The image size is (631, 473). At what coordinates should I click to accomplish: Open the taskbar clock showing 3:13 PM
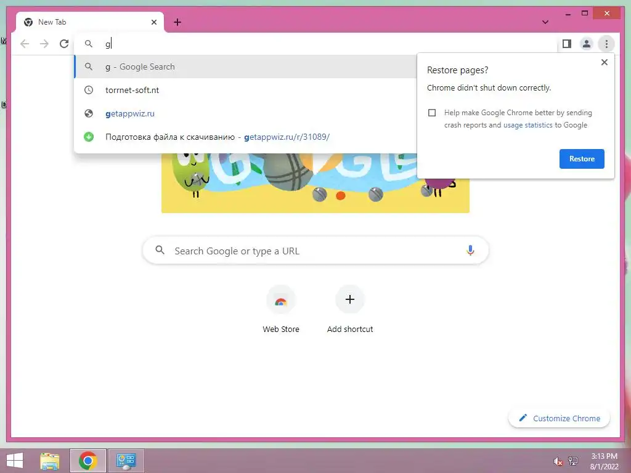coord(604,461)
